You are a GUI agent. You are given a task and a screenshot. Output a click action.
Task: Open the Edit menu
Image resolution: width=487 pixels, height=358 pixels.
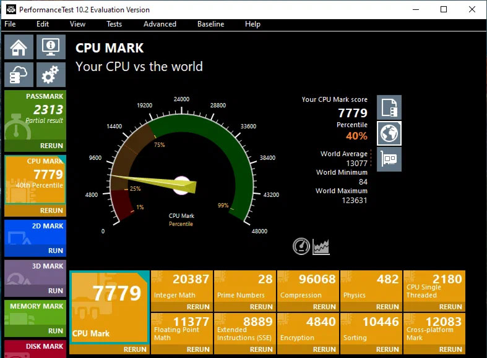[x=43, y=24]
